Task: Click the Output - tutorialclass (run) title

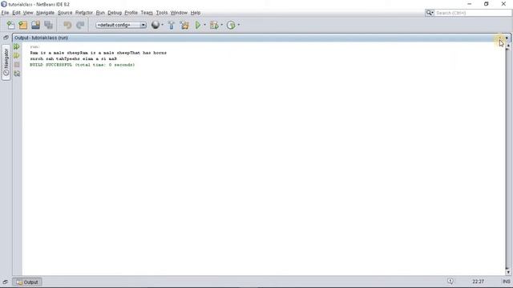Action: point(41,38)
